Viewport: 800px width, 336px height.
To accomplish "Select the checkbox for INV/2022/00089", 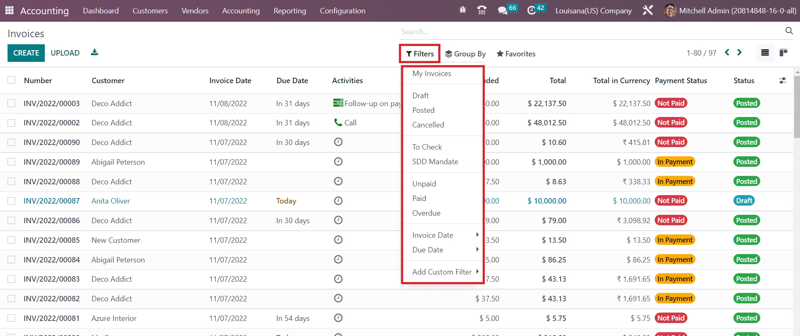I will point(11,162).
